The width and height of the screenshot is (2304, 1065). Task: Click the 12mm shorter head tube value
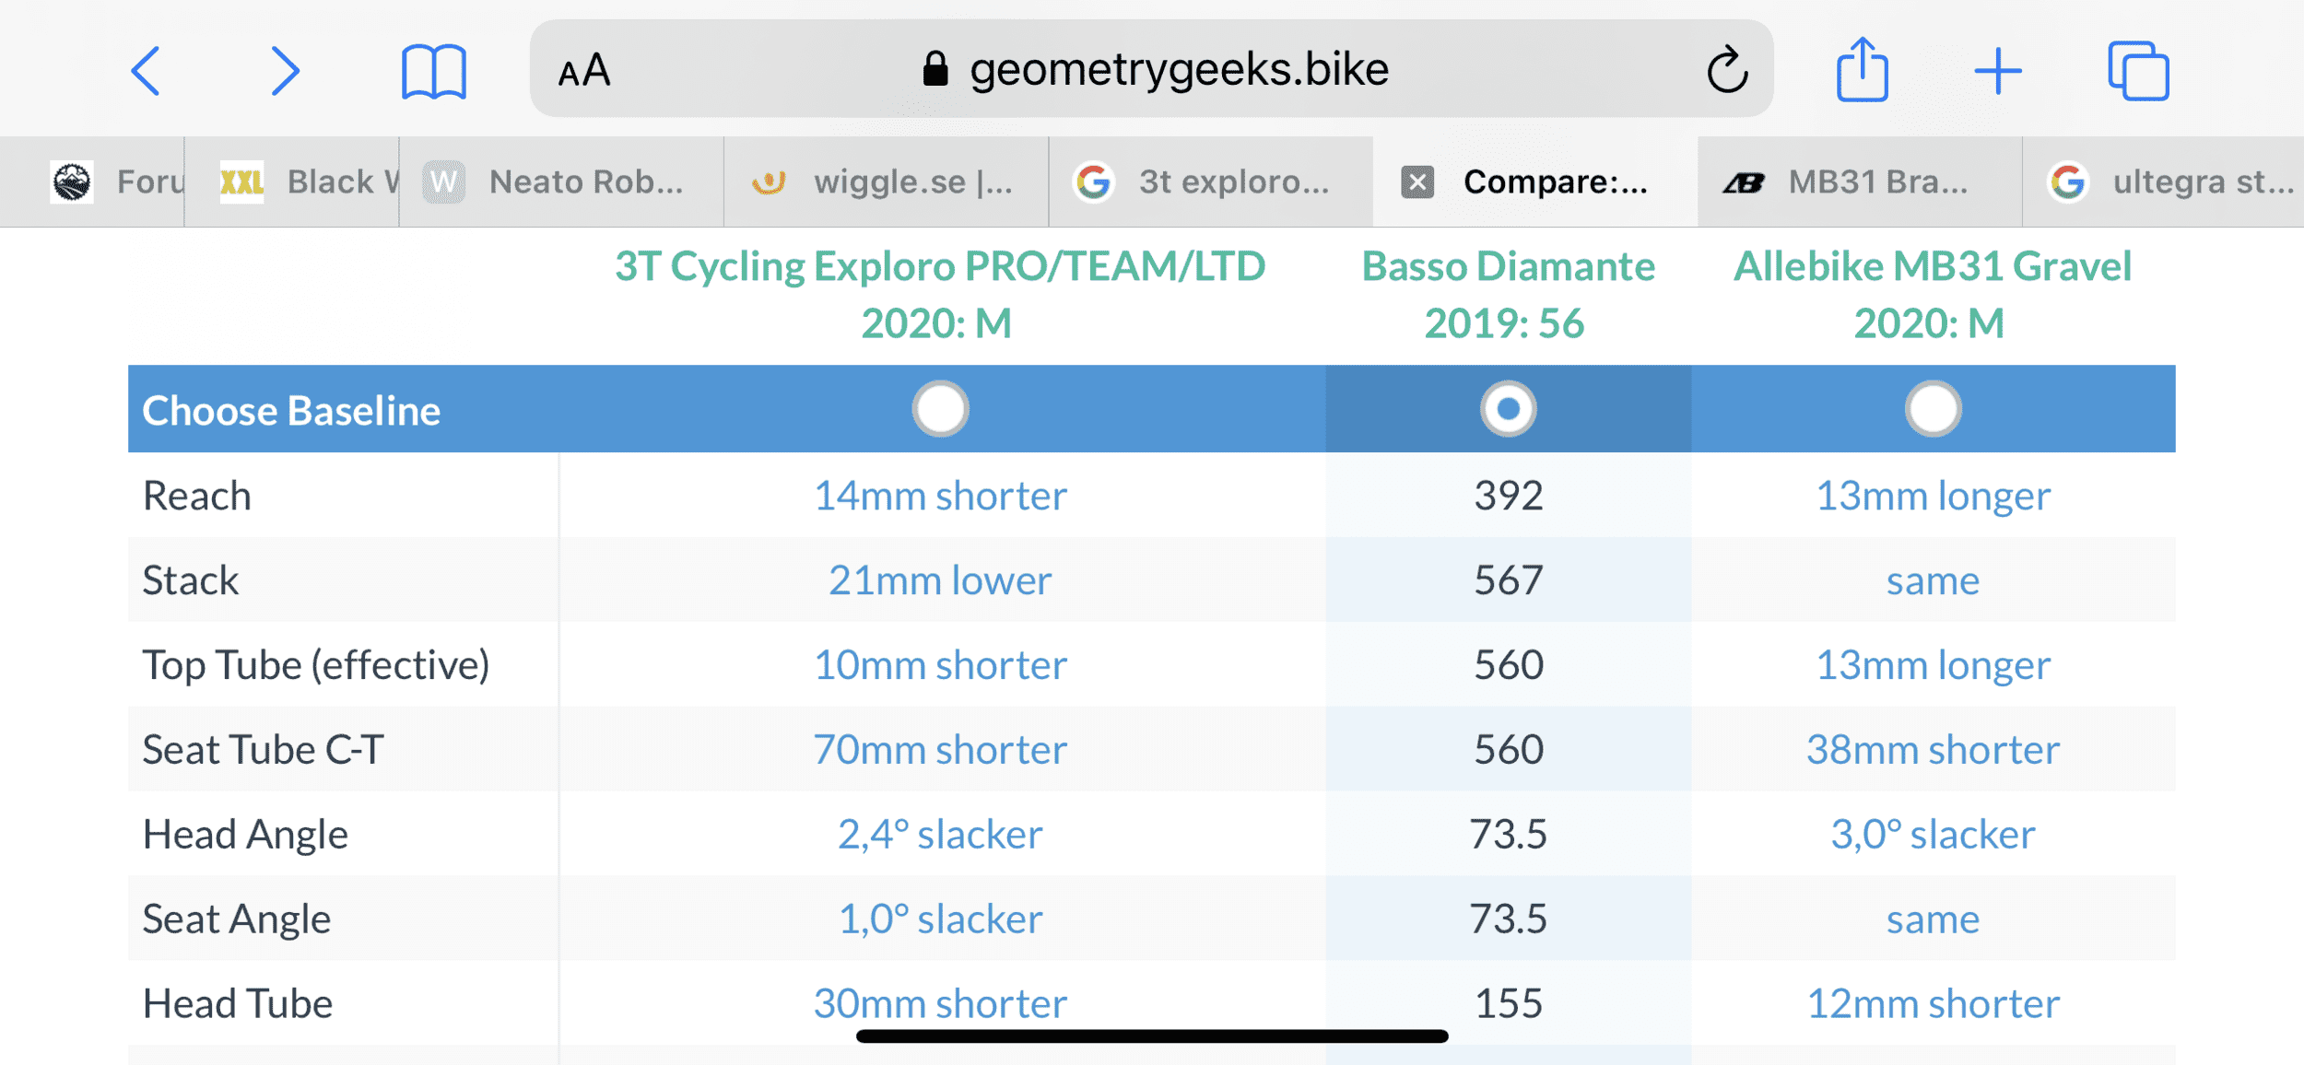1933,1003
